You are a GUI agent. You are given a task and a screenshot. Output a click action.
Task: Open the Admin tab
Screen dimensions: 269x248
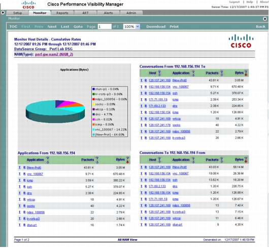point(131,13)
